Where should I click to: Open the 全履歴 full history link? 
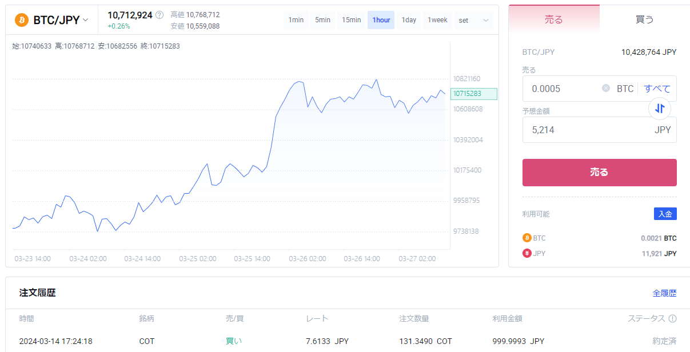click(x=664, y=293)
